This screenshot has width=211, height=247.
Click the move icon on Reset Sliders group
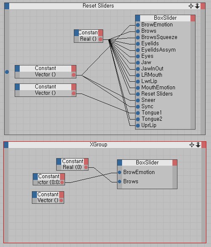coord(191,6)
